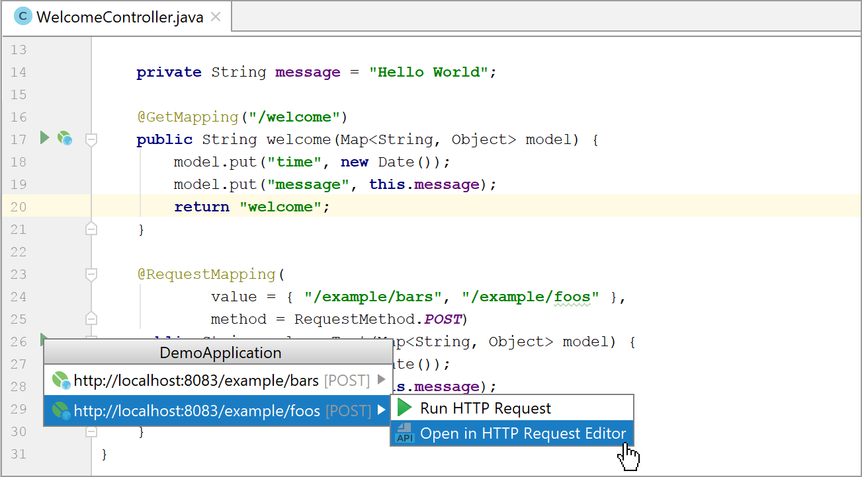
Task: Click line number 14 in the gutter
Action: coord(19,72)
